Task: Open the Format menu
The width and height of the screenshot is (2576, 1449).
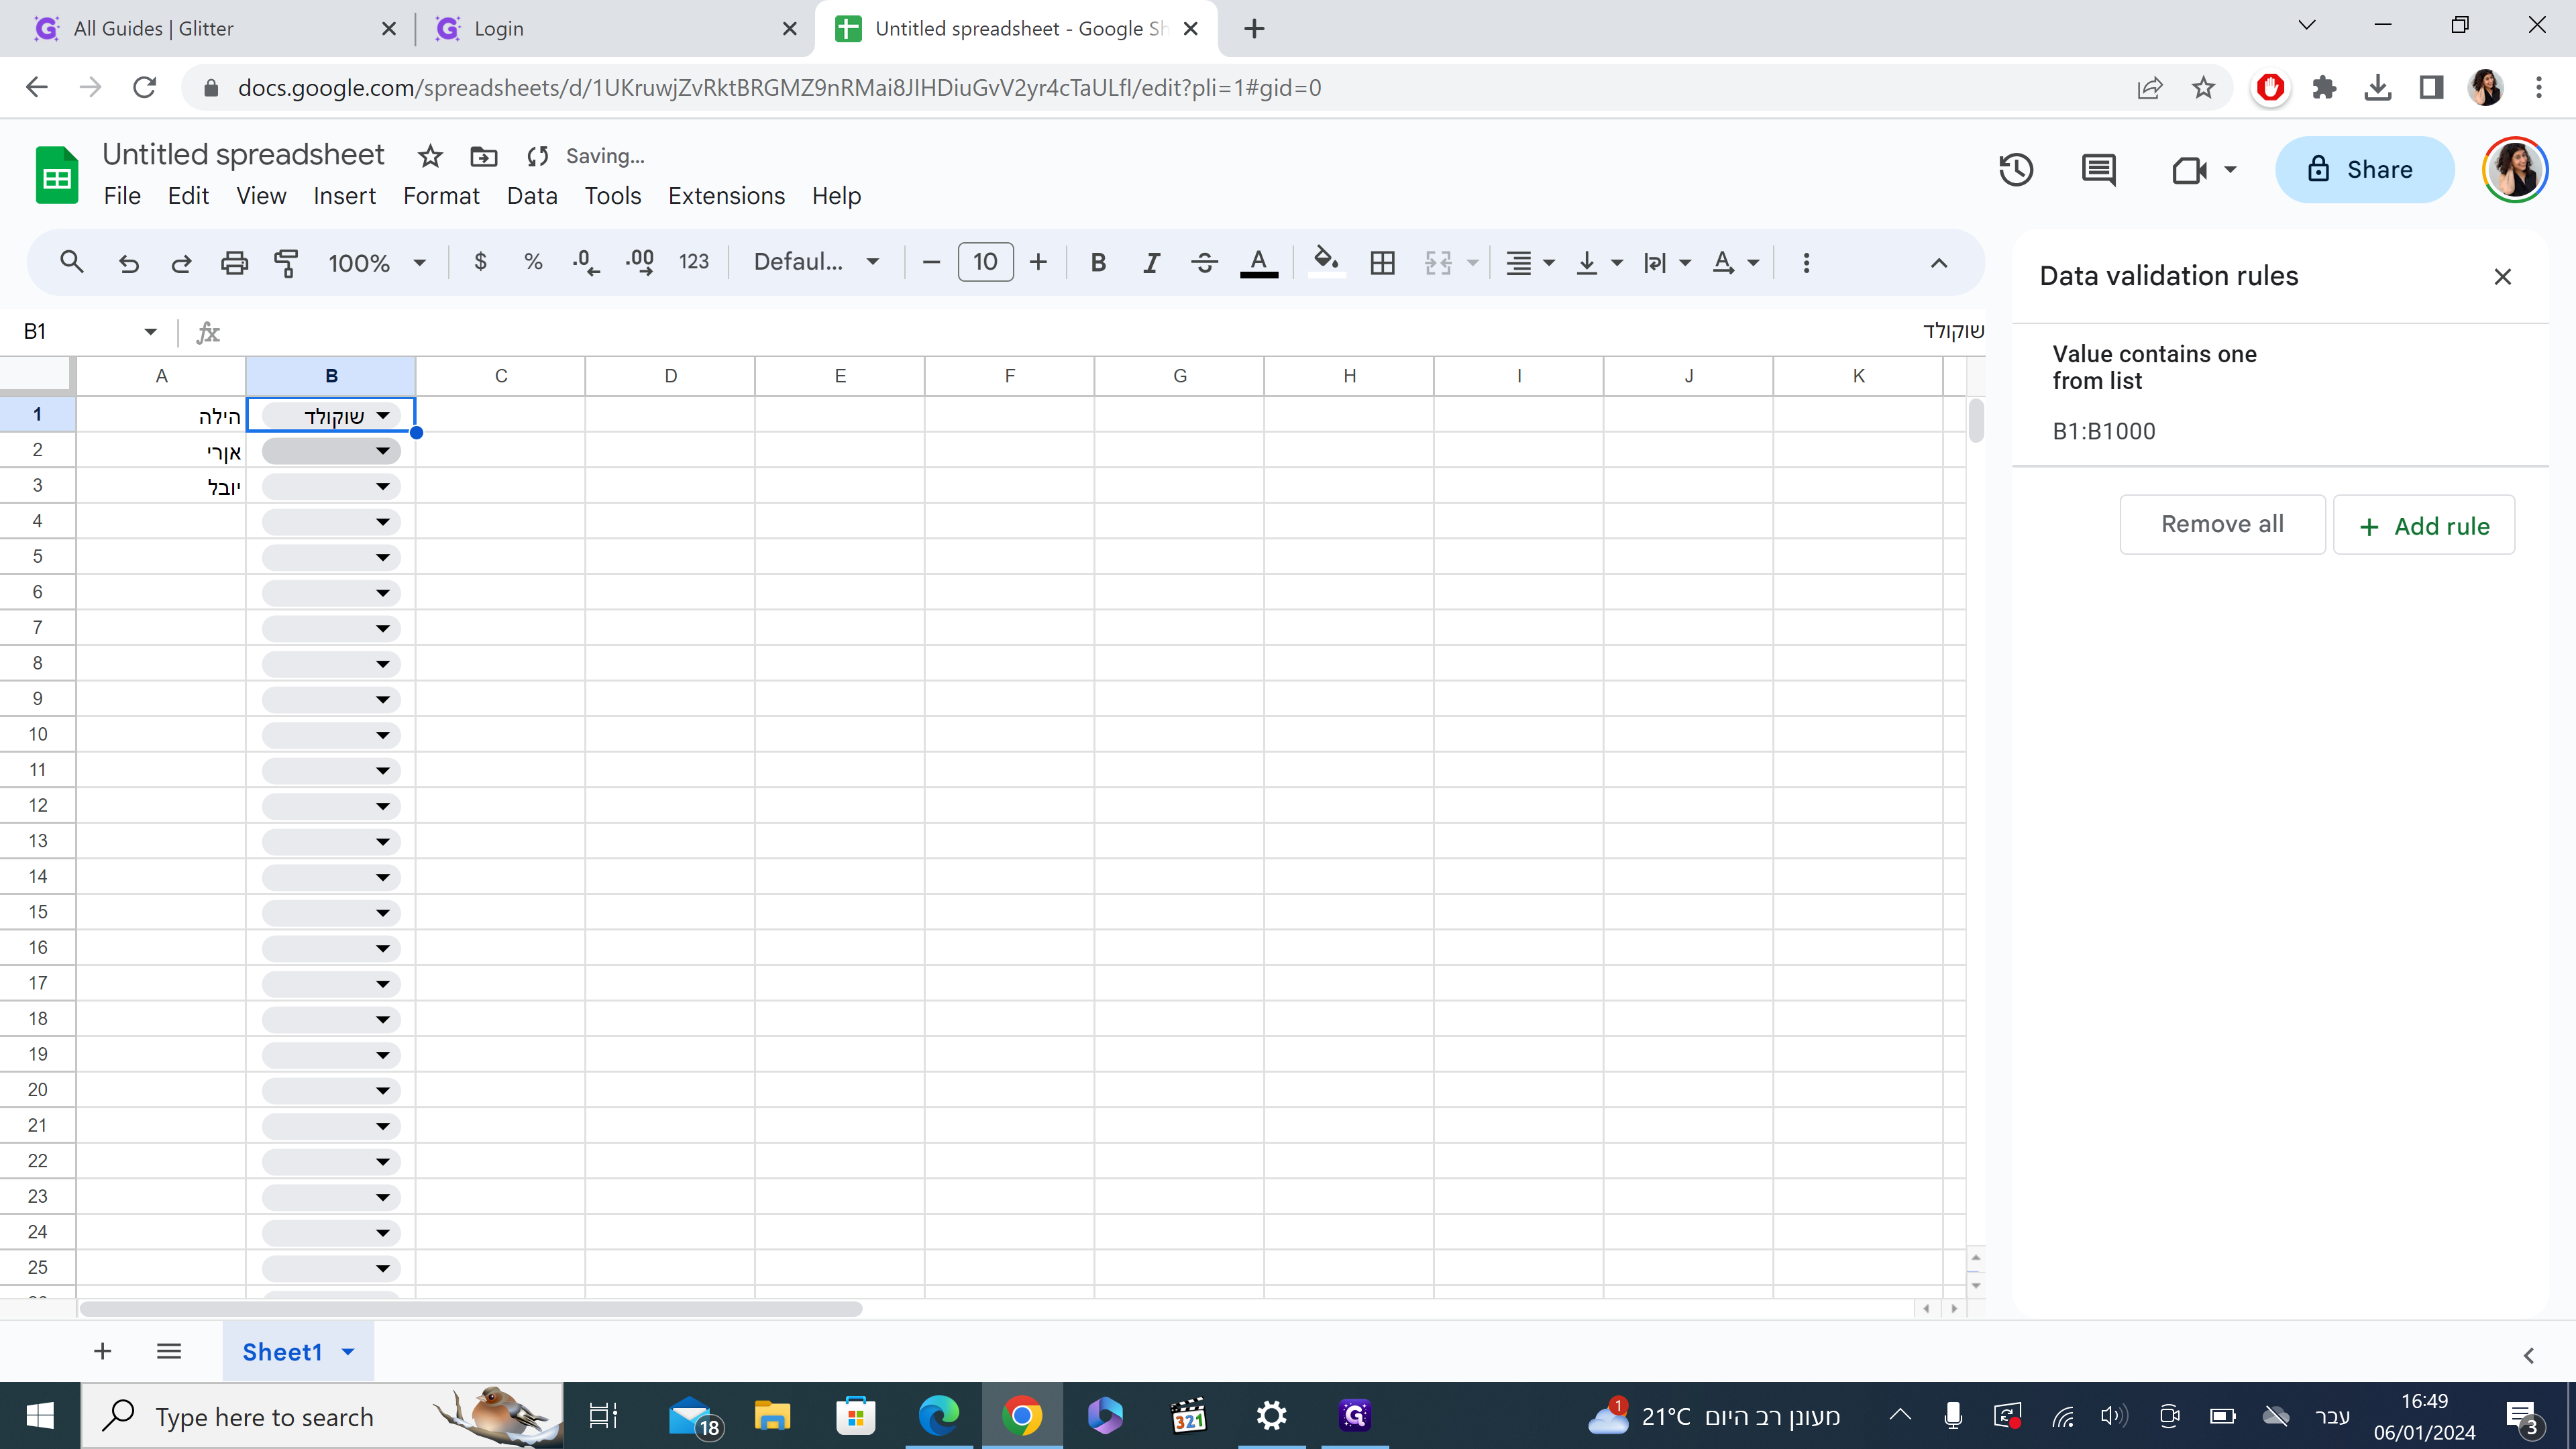Action: point(441,196)
